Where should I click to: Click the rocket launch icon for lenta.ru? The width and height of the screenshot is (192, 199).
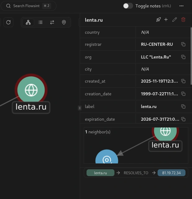click(x=158, y=20)
